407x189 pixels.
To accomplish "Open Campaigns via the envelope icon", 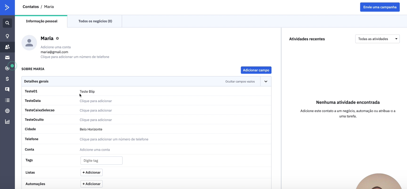I will (7, 57).
